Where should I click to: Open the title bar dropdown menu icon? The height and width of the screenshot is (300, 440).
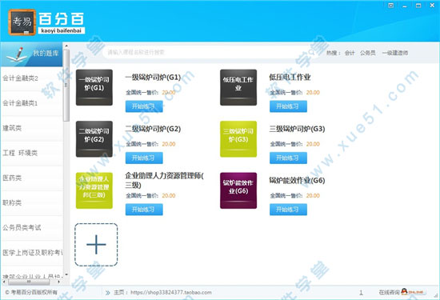(390, 6)
